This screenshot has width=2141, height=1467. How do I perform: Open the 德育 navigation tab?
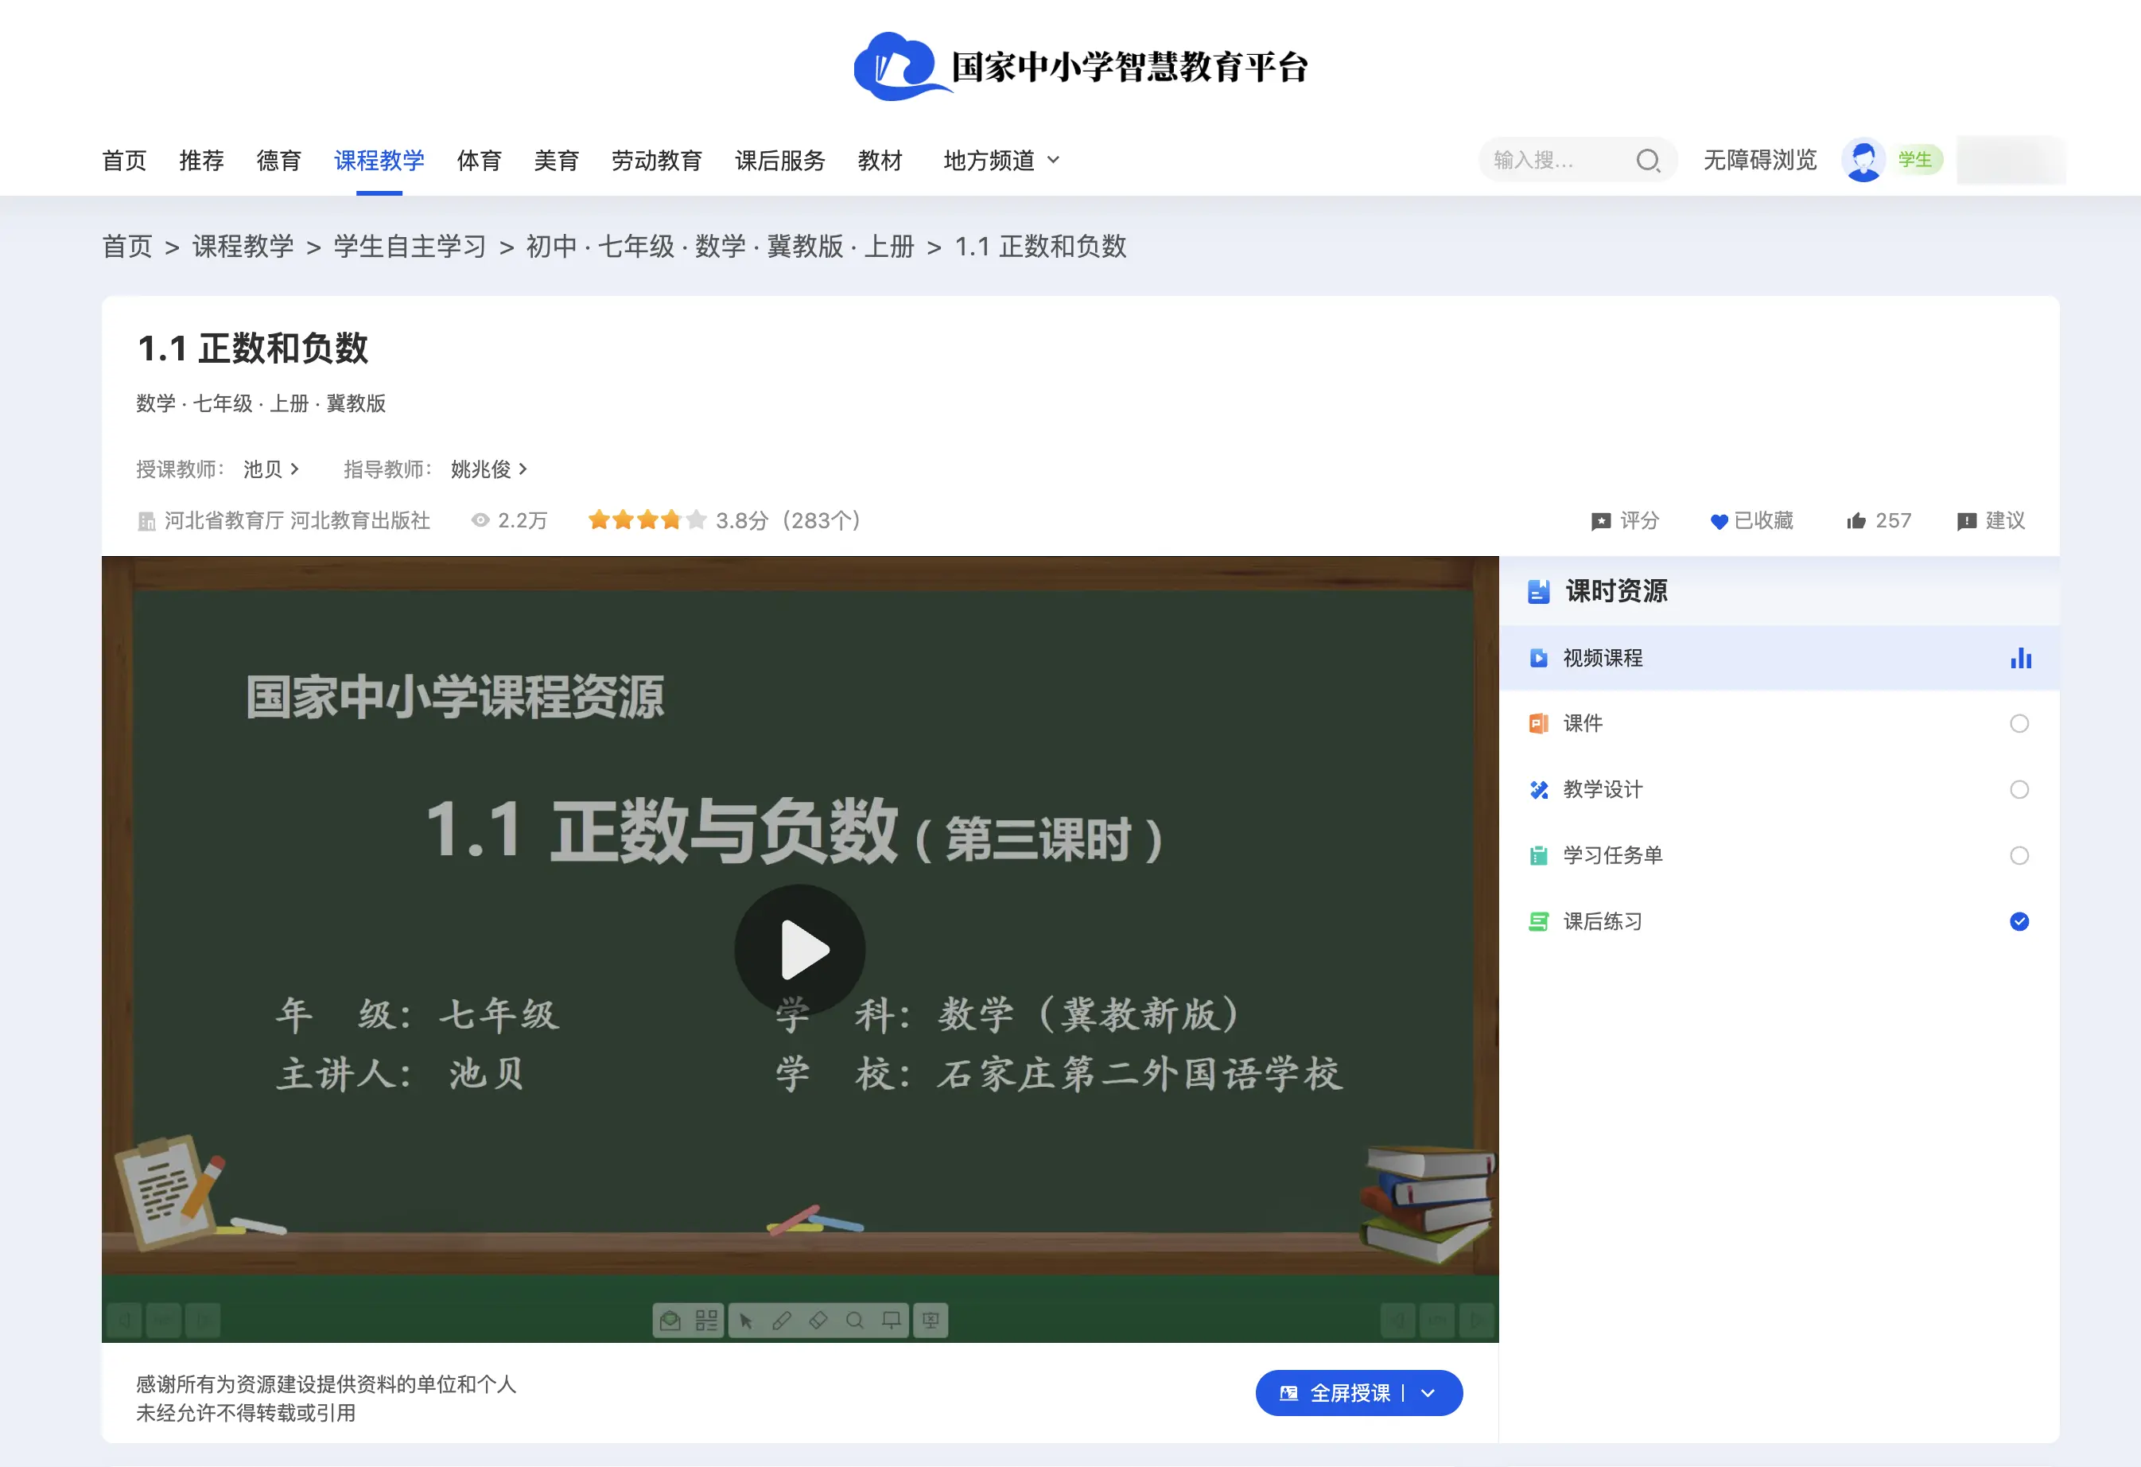(278, 161)
